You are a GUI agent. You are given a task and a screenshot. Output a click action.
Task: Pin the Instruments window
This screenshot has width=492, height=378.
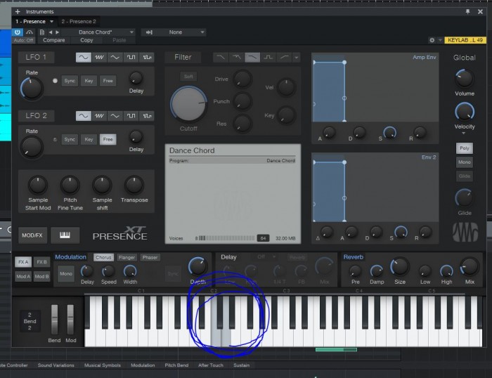468,12
